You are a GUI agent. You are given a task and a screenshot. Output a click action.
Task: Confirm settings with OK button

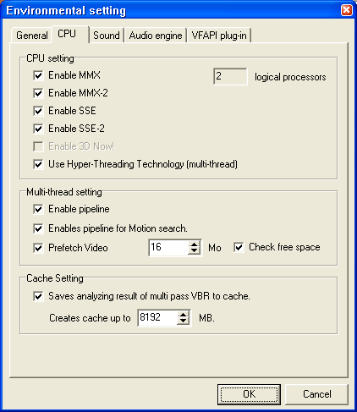[249, 394]
